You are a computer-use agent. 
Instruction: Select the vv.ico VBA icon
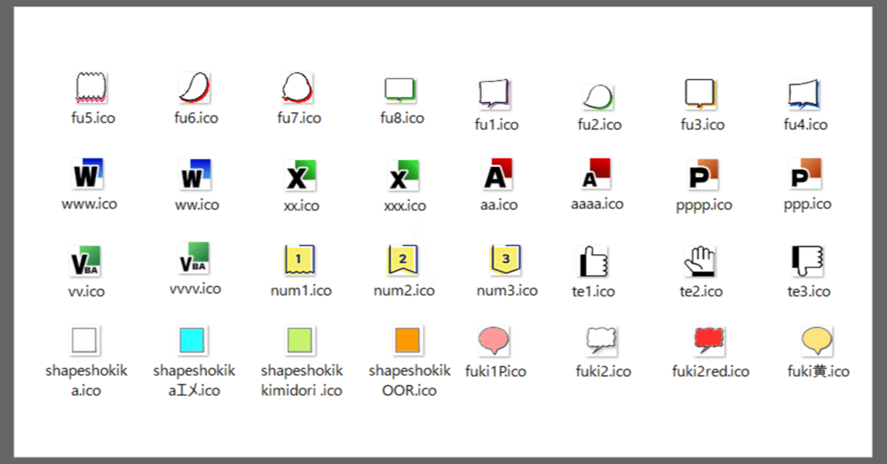pos(86,262)
